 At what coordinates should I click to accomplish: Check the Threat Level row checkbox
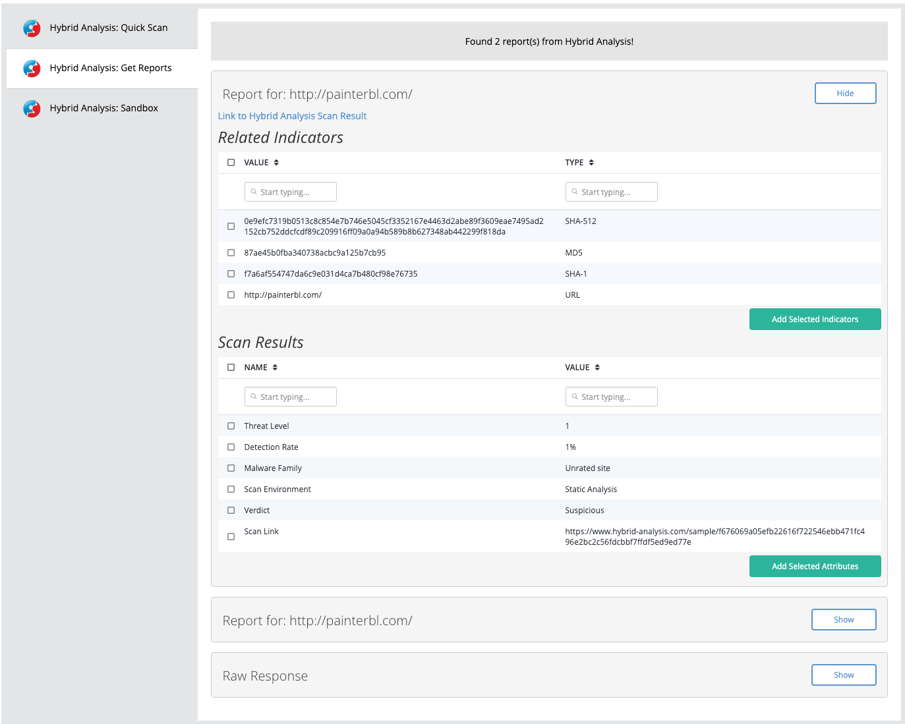231,426
